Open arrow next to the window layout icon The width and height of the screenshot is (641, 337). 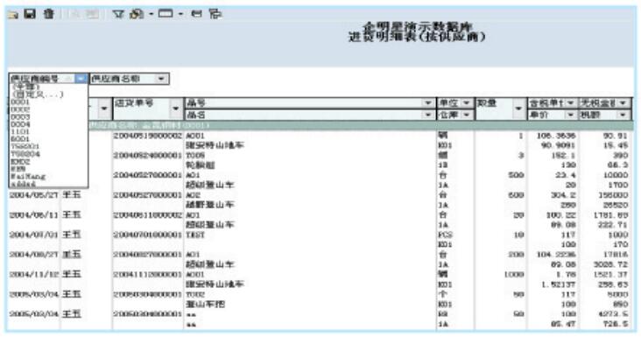tap(180, 14)
